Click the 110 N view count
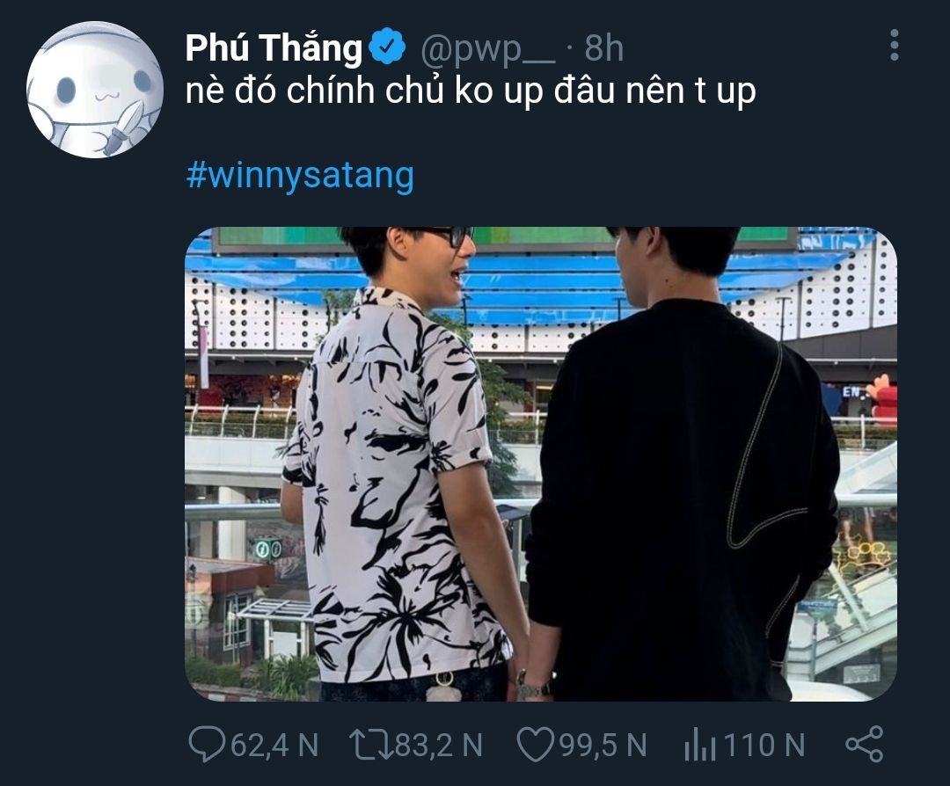 pos(764,745)
